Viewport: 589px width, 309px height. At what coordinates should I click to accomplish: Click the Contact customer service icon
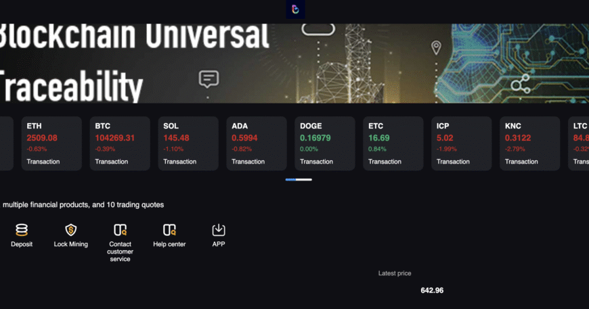coord(121,230)
